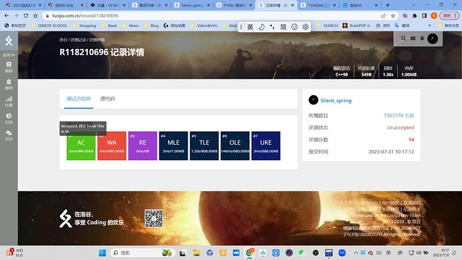Open the Silent_spring user profile link
462x260 pixels.
(x=336, y=101)
